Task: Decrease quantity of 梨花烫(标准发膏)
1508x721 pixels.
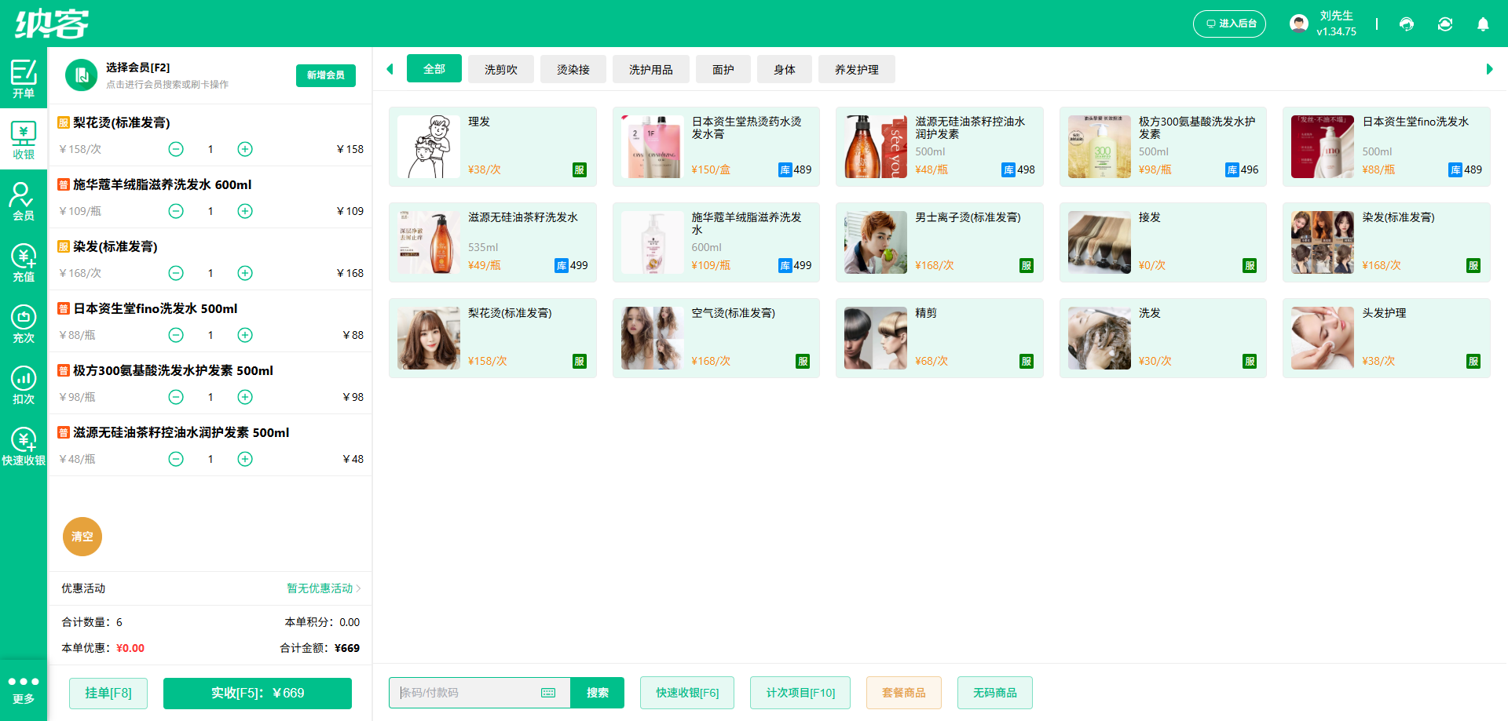Action: 176,149
